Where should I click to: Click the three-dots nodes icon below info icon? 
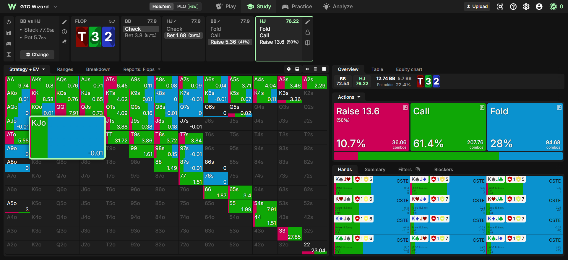coord(64,42)
